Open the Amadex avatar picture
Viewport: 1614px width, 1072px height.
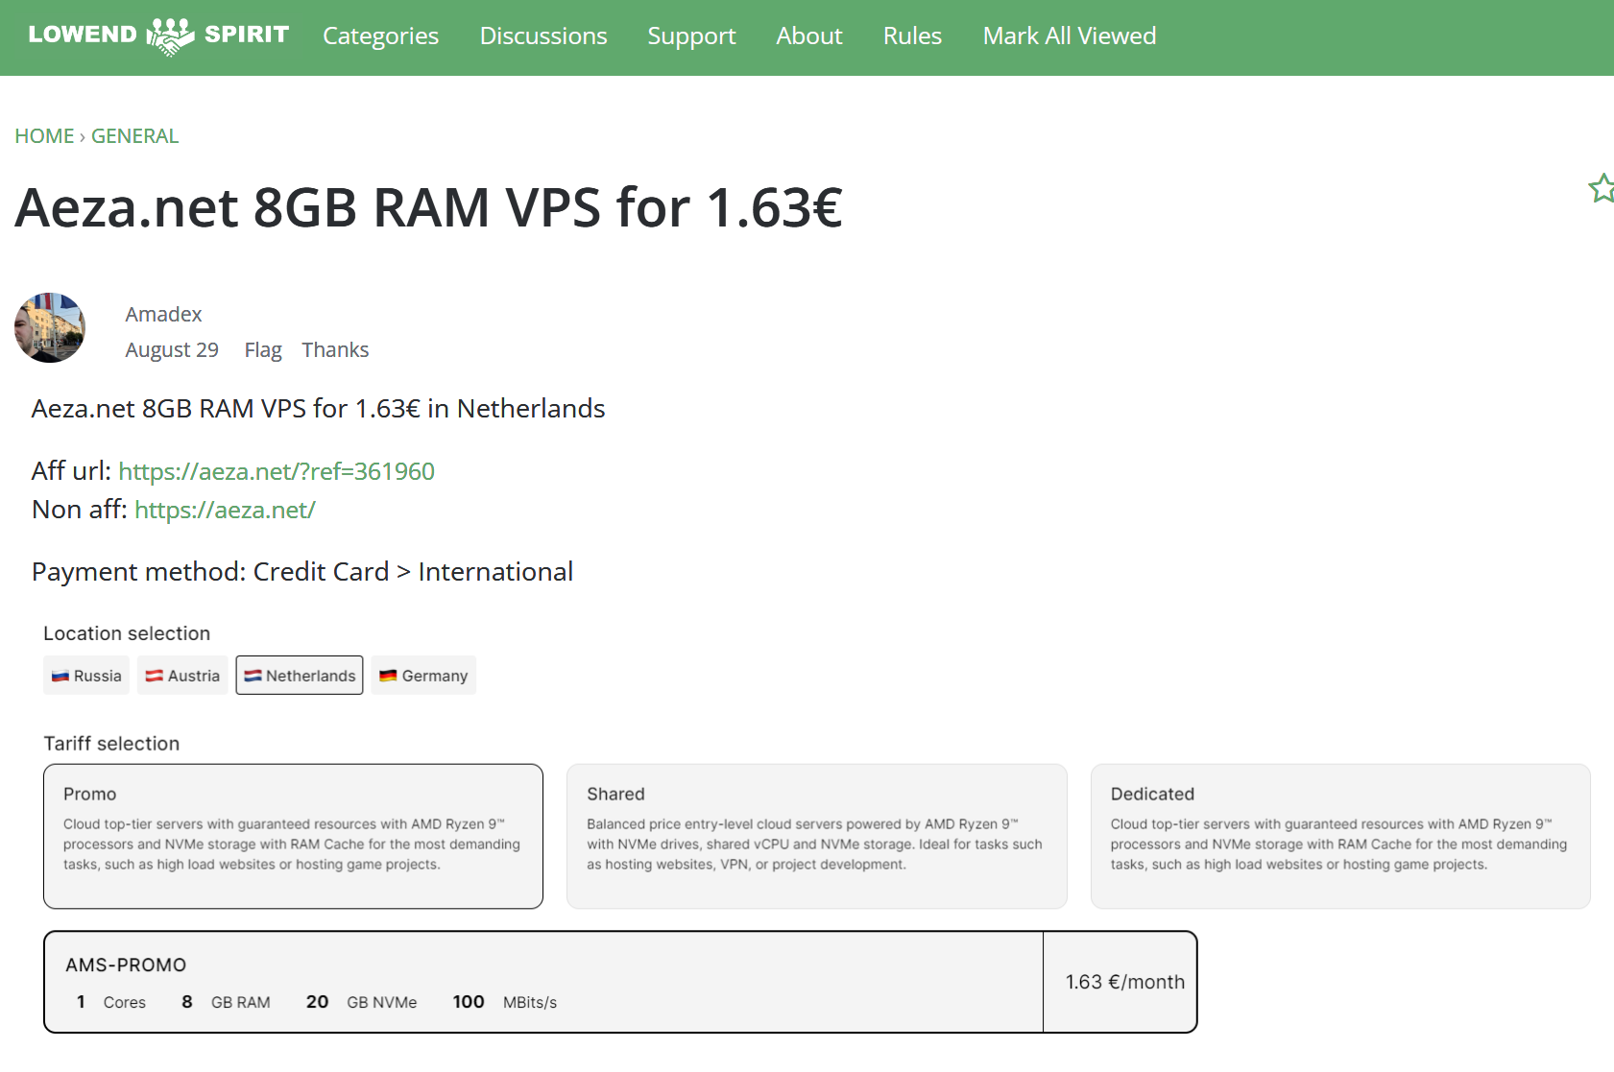[x=50, y=327]
